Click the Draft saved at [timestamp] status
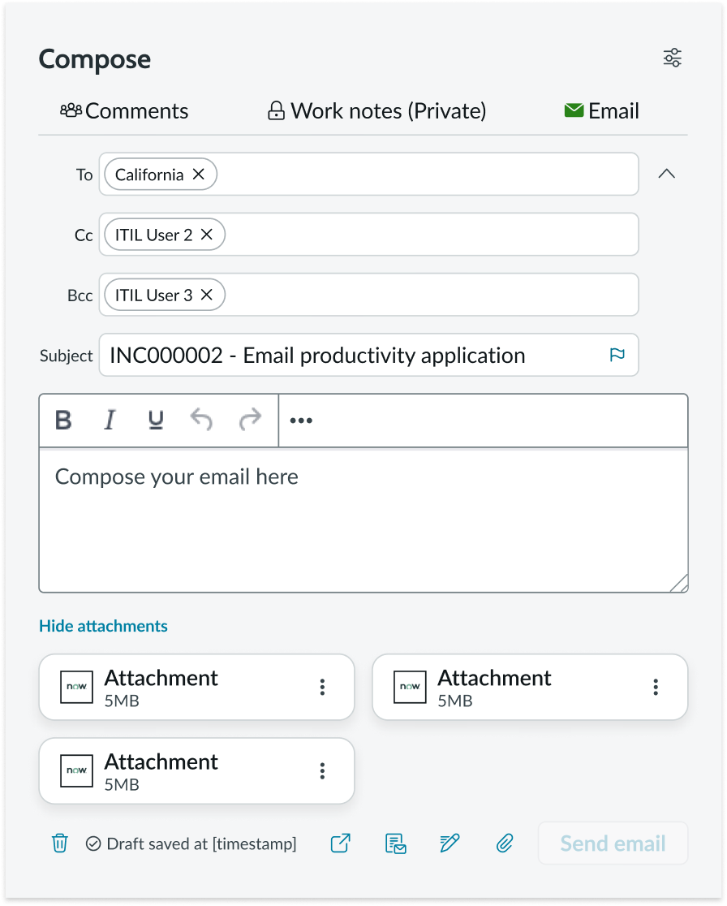 click(191, 843)
